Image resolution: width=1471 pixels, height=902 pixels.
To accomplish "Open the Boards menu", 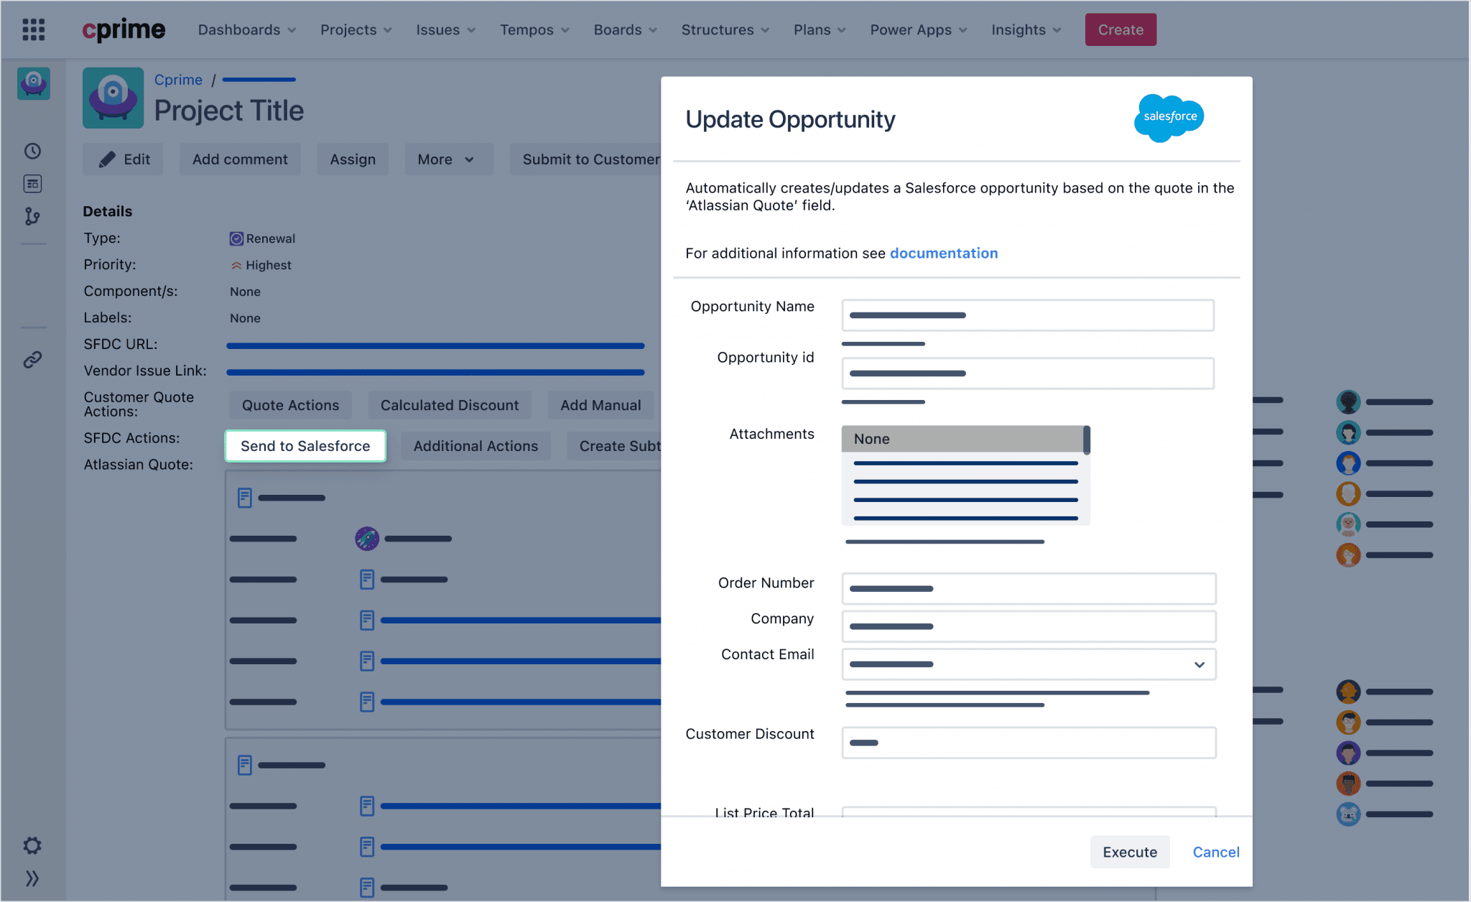I will [x=626, y=29].
